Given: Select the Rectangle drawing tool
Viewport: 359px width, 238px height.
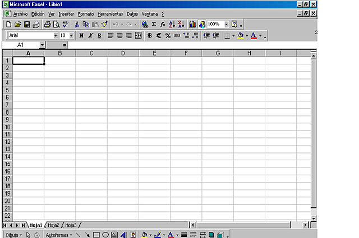Looking at the screenshot, I should (x=96, y=235).
